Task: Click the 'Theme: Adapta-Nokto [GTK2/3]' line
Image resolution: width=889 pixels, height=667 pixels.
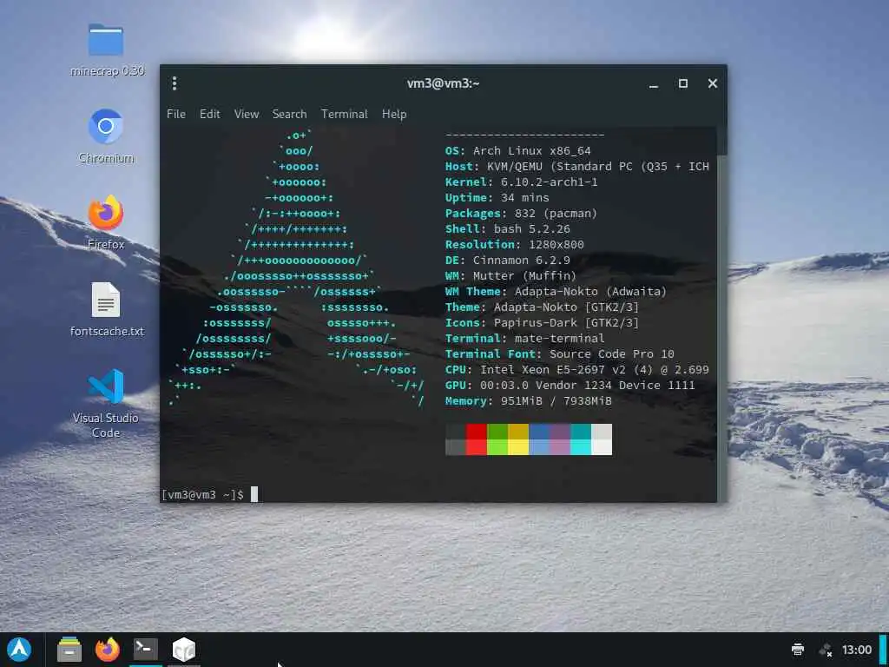Action: pyautogui.click(x=542, y=307)
